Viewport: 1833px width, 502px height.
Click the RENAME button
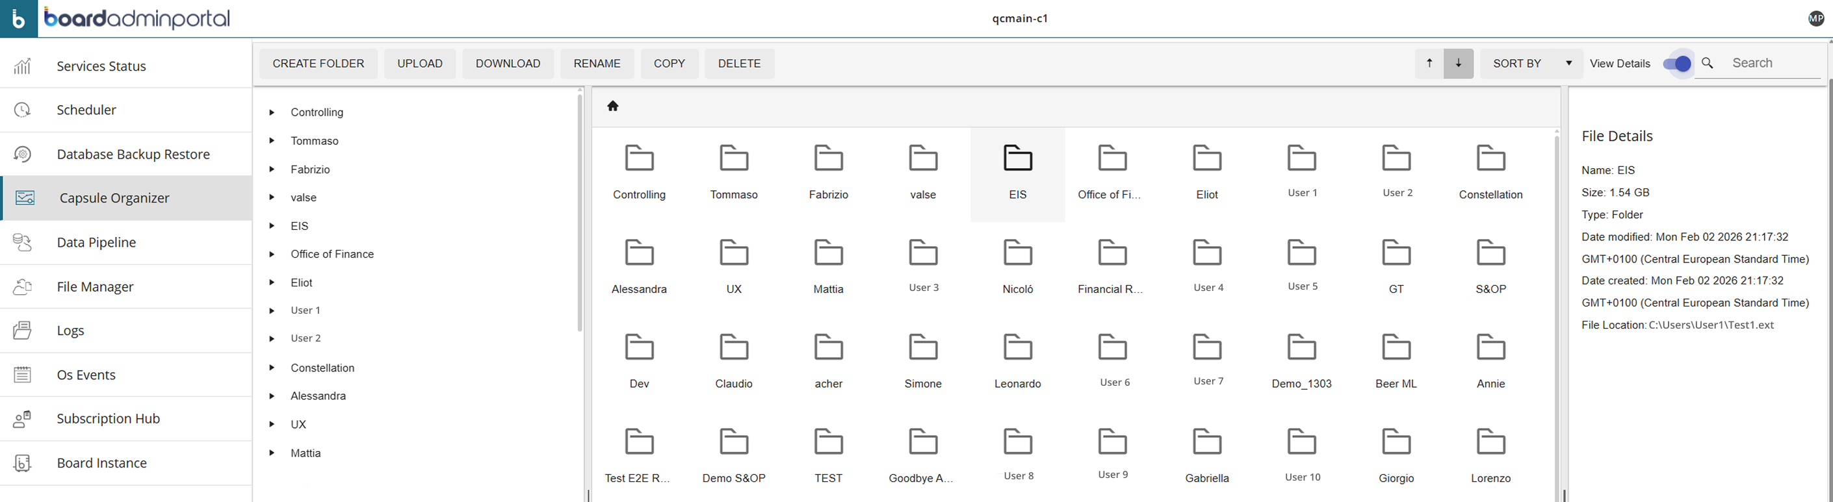click(597, 63)
